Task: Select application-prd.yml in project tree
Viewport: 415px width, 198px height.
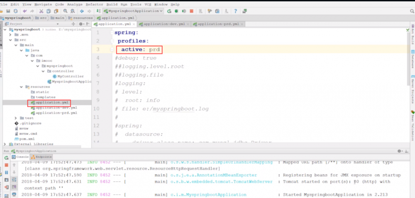Action: point(54,113)
